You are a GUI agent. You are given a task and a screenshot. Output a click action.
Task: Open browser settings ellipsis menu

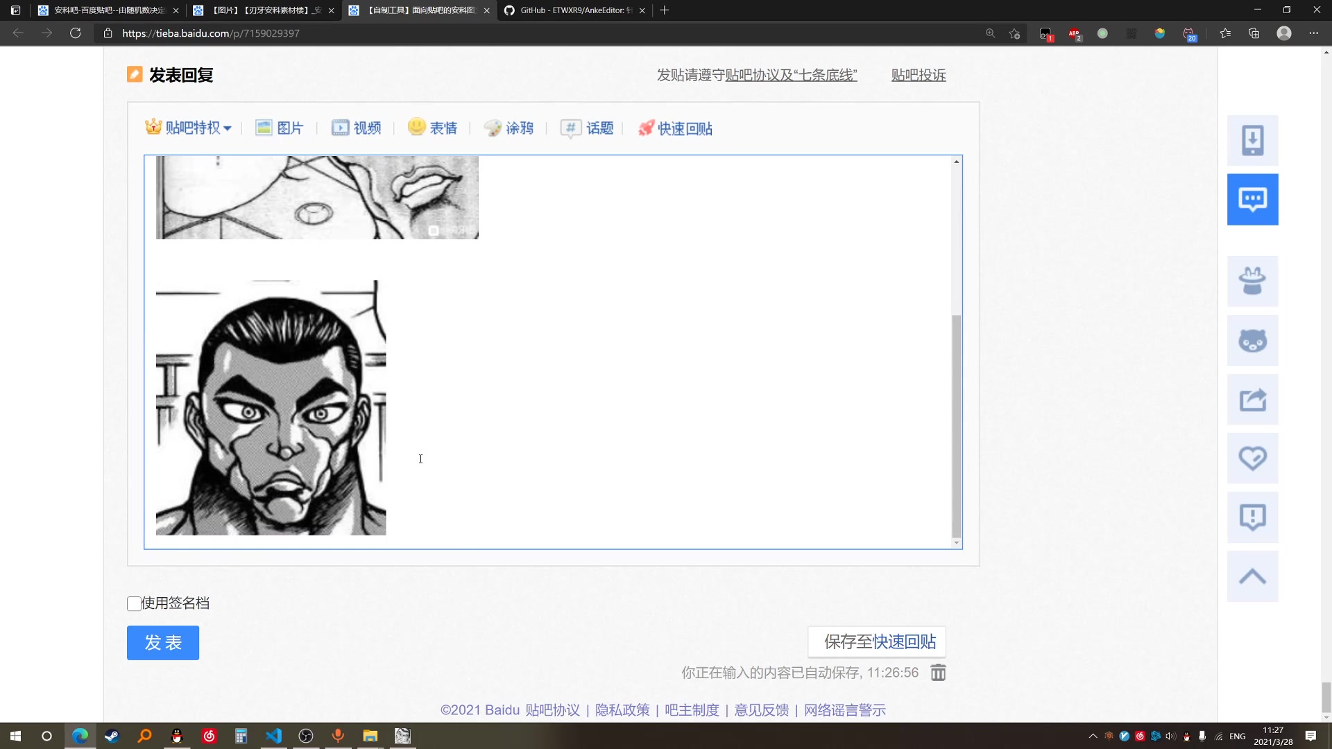1313,33
